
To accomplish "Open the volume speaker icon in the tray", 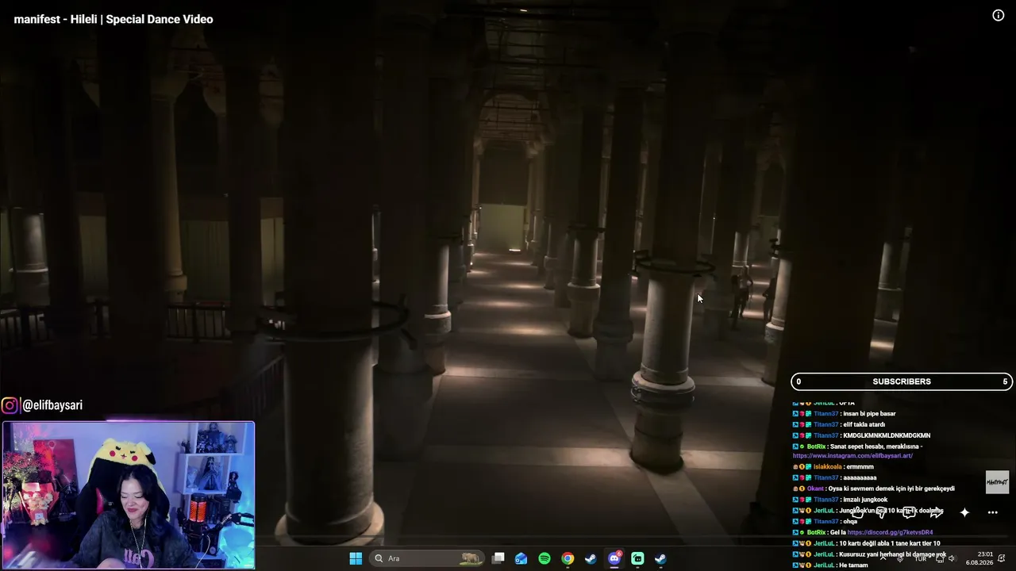I will pos(952,558).
